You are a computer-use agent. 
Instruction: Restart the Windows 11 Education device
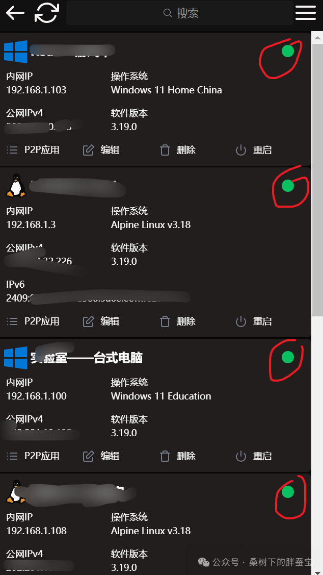tap(253, 456)
